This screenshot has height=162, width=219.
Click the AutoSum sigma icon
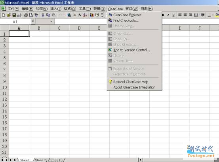pyautogui.click(x=74, y=15)
